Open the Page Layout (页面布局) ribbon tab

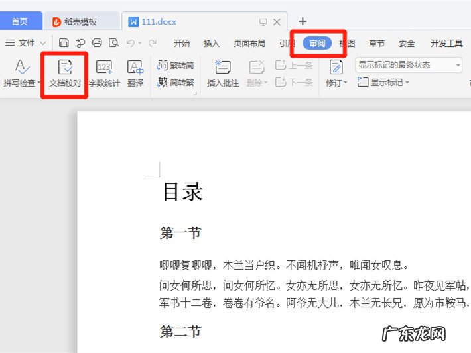249,44
